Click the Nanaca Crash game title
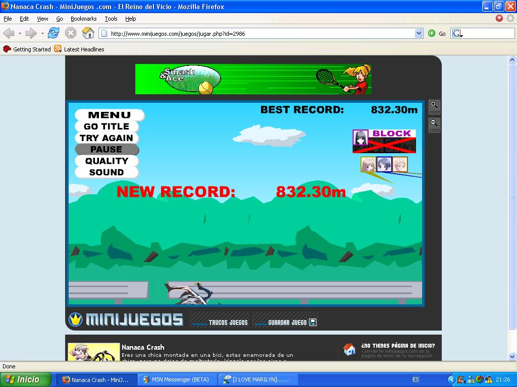This screenshot has height=387, width=517. coord(143,347)
